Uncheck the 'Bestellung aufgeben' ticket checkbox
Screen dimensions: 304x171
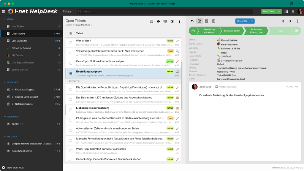pyautogui.click(x=71, y=73)
